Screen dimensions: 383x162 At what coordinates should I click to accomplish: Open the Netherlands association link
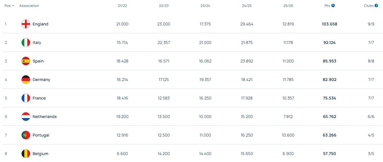pyautogui.click(x=45, y=116)
